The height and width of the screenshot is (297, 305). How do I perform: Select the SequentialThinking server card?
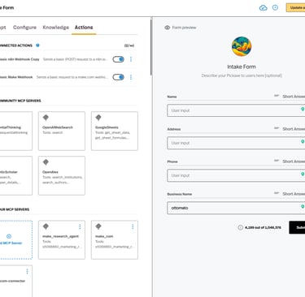[x=16, y=131]
